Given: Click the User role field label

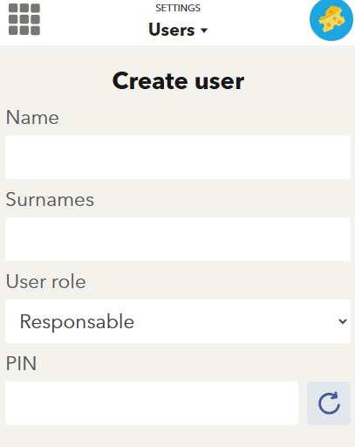Looking at the screenshot, I should (46, 282).
